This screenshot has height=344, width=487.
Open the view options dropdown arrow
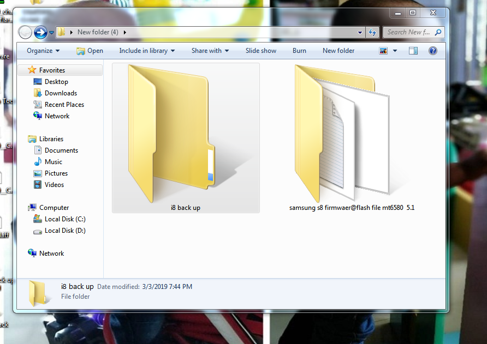(395, 51)
